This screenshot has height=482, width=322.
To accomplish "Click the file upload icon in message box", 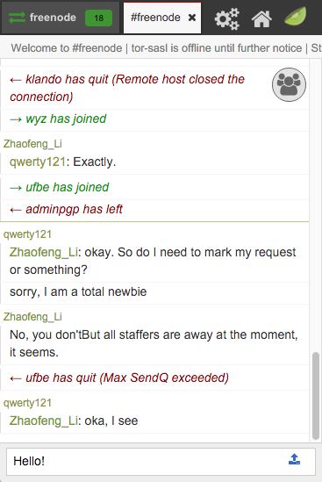I will coord(294,459).
